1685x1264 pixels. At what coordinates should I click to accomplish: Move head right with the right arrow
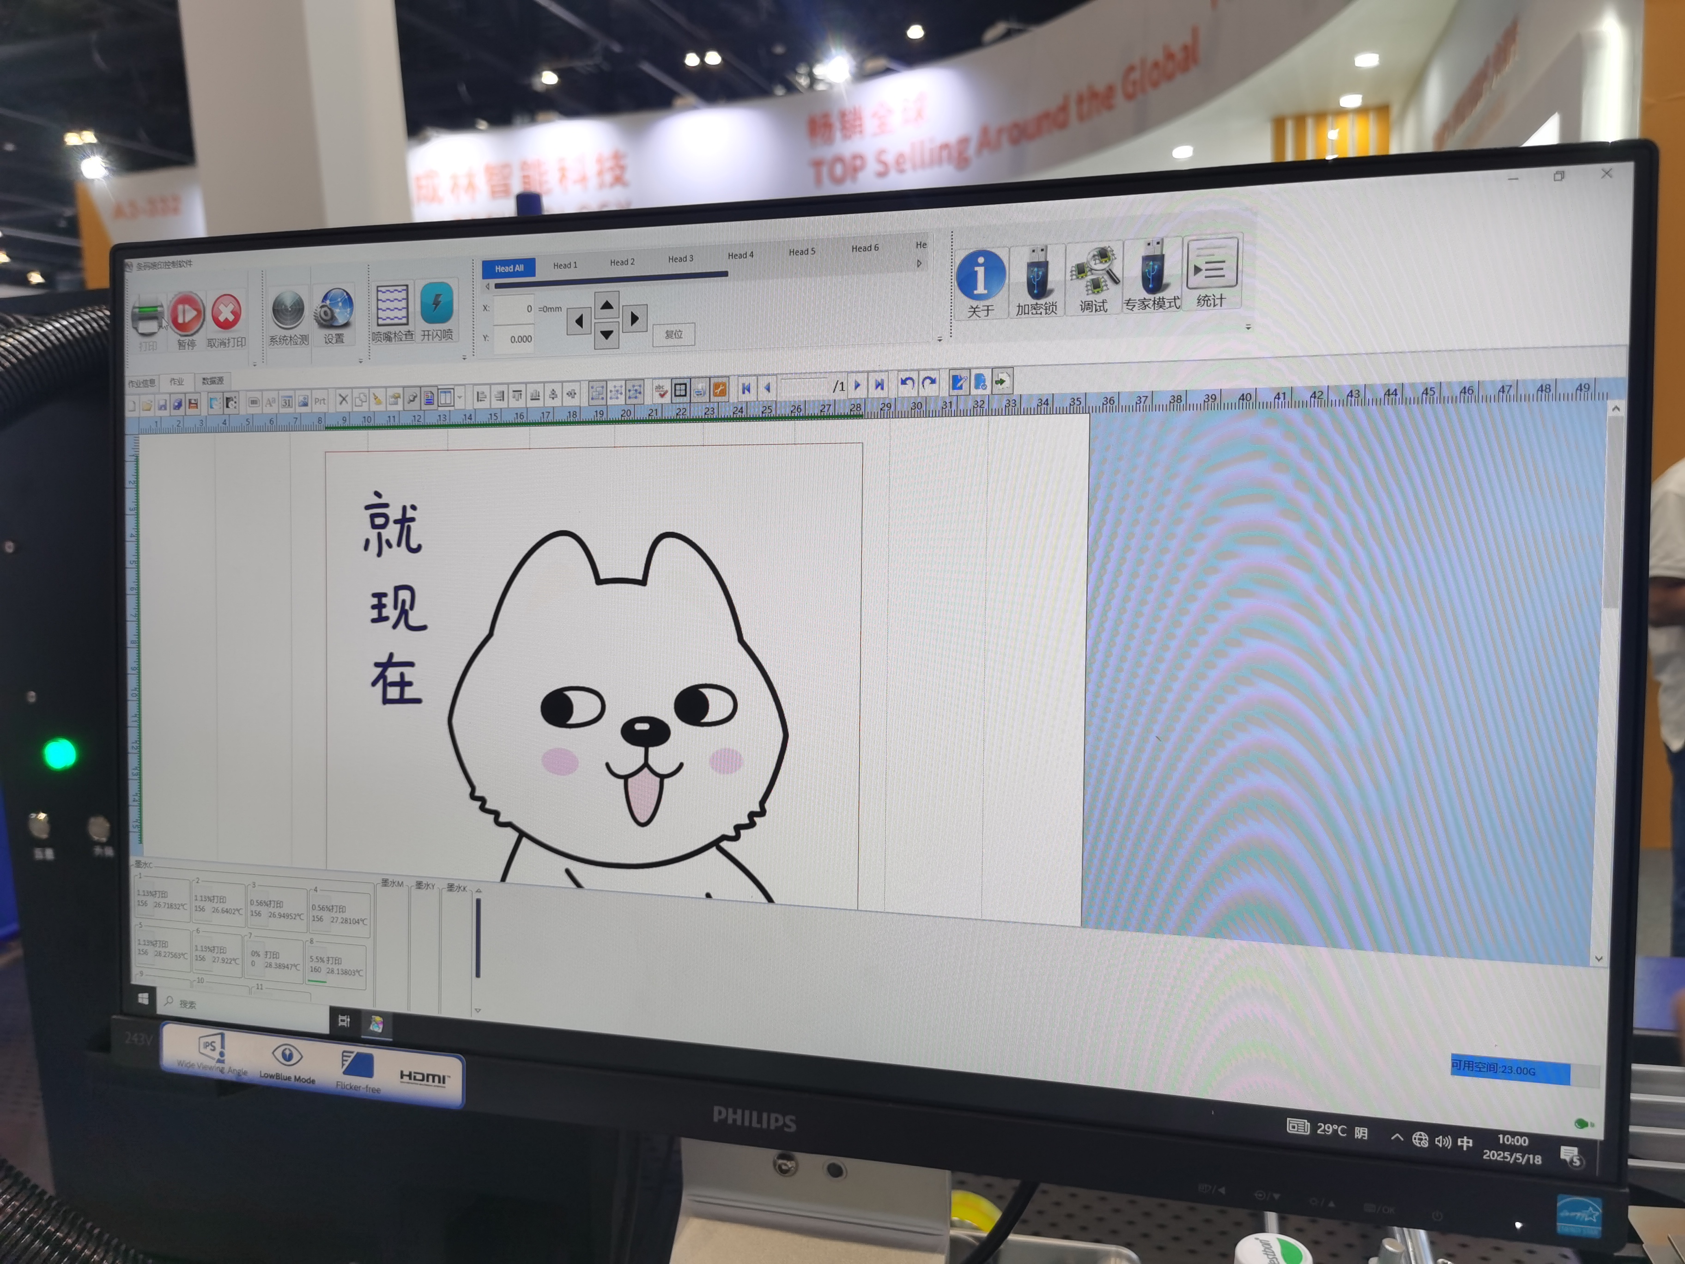coord(635,318)
